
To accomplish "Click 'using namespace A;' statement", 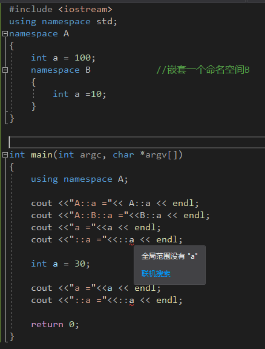I will 80,179.
